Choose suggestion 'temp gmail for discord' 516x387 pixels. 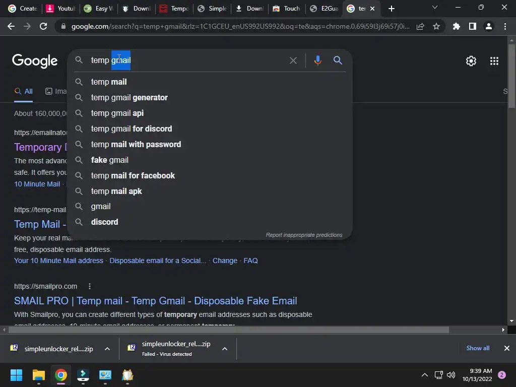(x=210, y=128)
